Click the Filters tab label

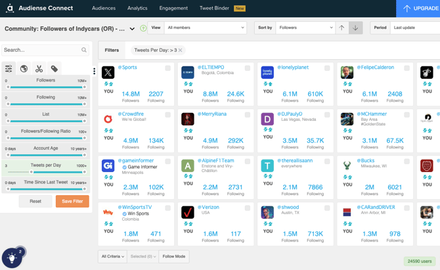(112, 50)
